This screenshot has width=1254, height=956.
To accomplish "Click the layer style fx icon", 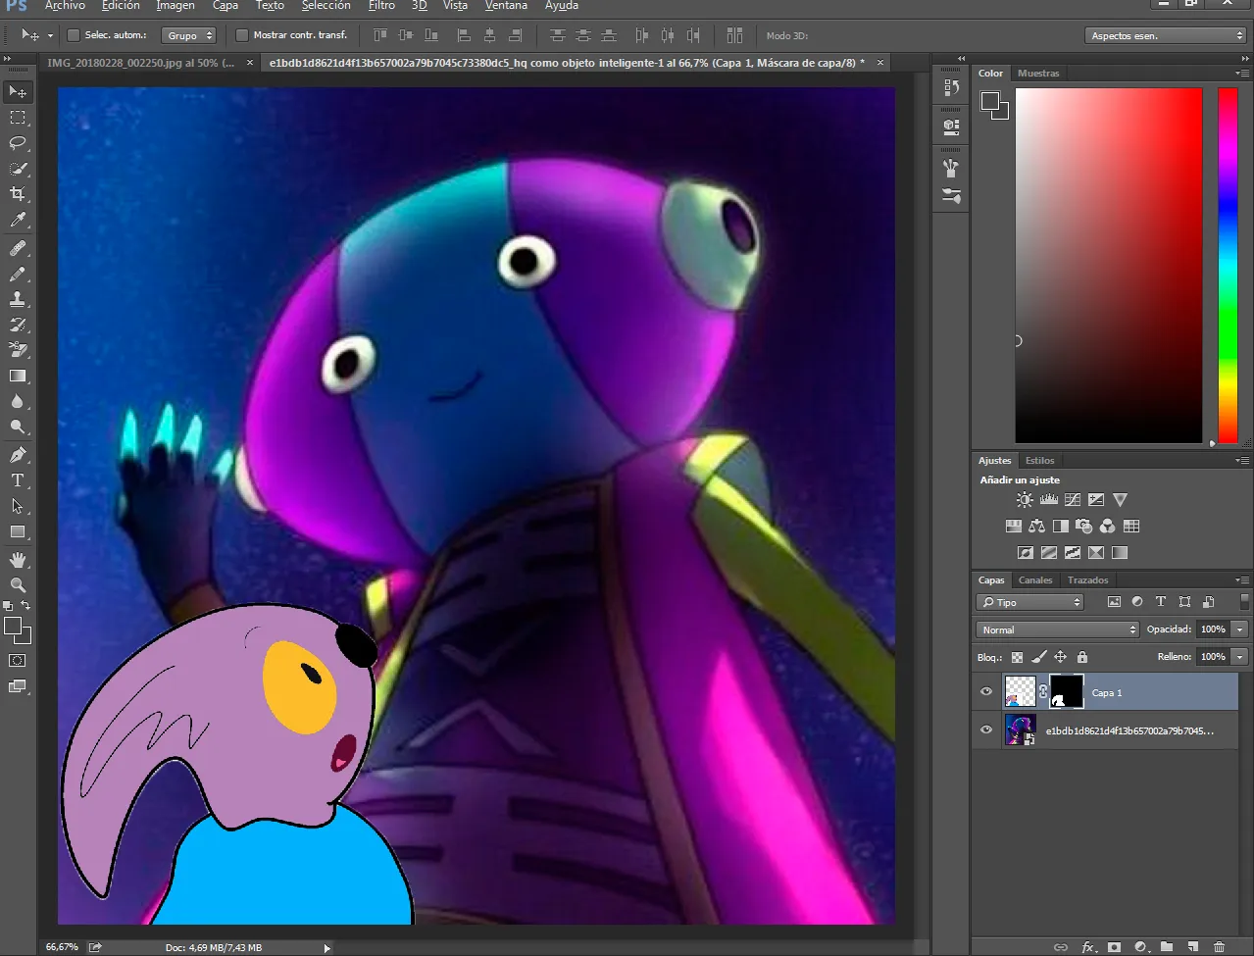I will pos(1087,947).
